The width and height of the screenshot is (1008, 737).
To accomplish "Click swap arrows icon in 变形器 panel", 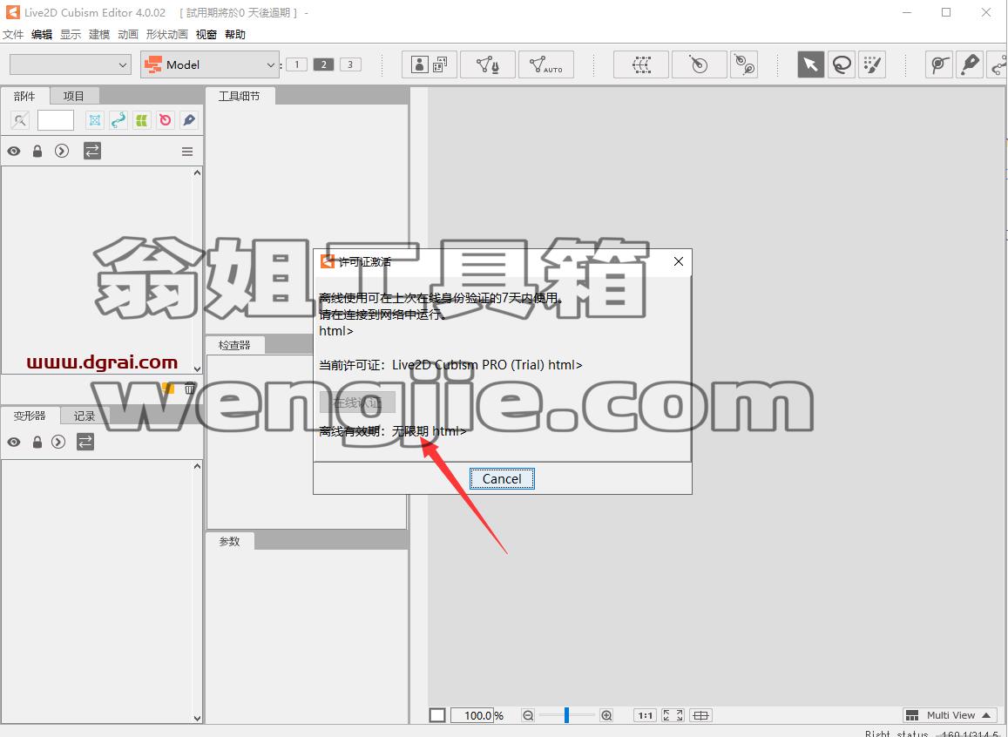I will point(85,442).
